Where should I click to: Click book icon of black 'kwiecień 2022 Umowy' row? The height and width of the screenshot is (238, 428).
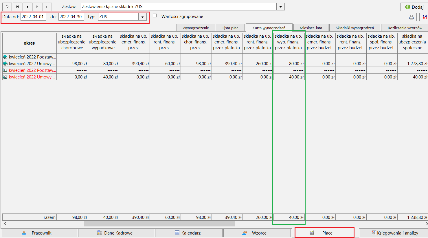pyautogui.click(x=5, y=64)
